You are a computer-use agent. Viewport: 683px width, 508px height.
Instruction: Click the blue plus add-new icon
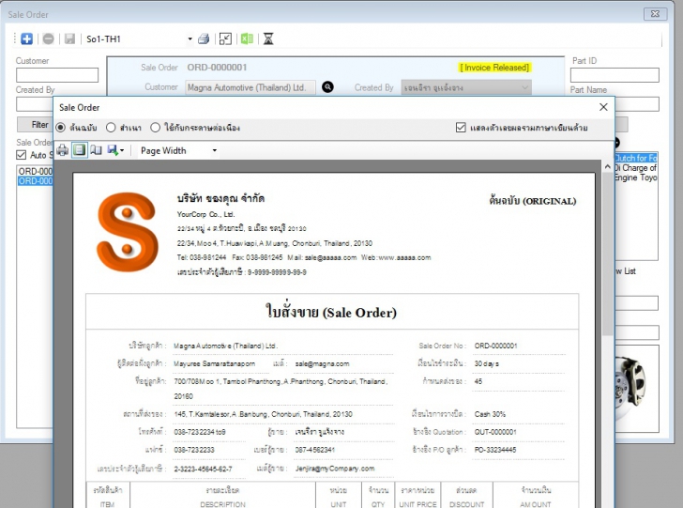[x=26, y=38]
